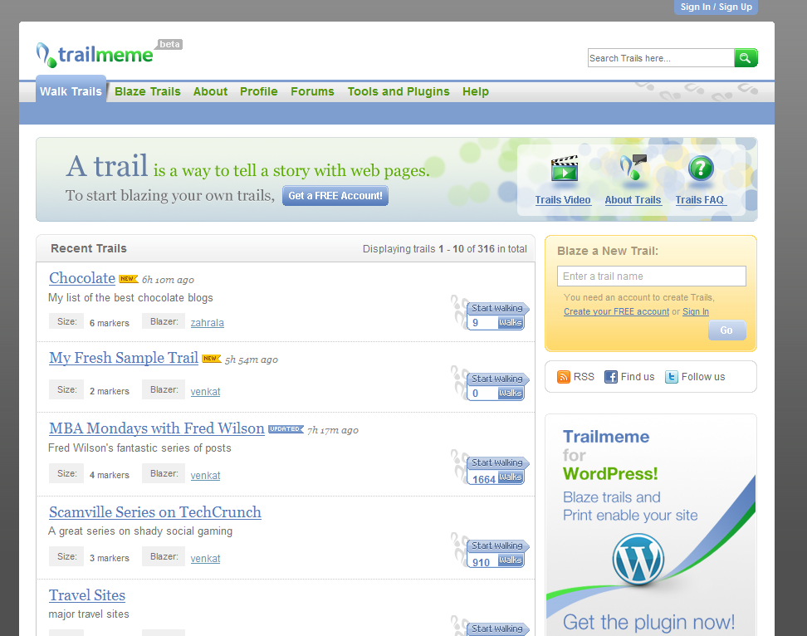Click the 1664 Walks counter
Viewport: 807px width, 636px height.
(496, 478)
